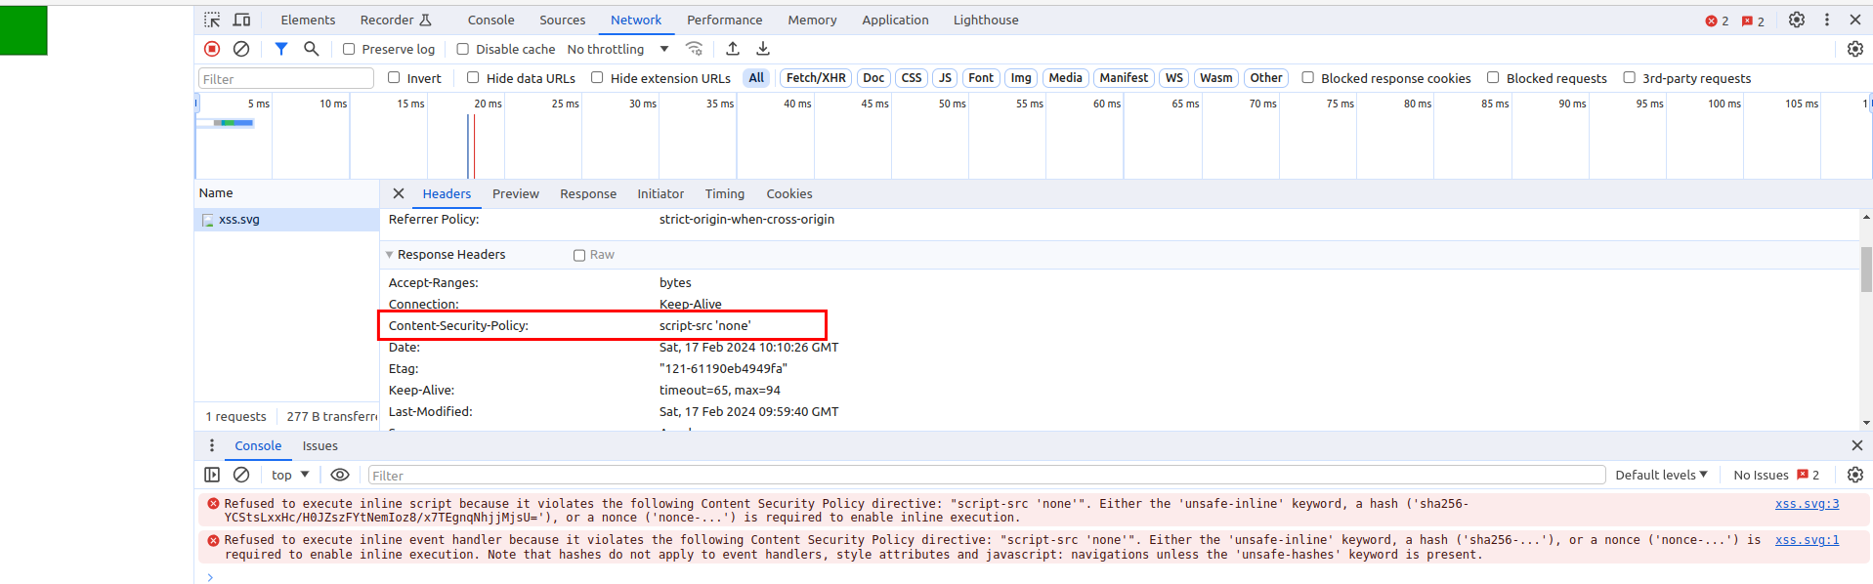Open the main DevTools settings gear
1873x584 pixels.
(1797, 20)
